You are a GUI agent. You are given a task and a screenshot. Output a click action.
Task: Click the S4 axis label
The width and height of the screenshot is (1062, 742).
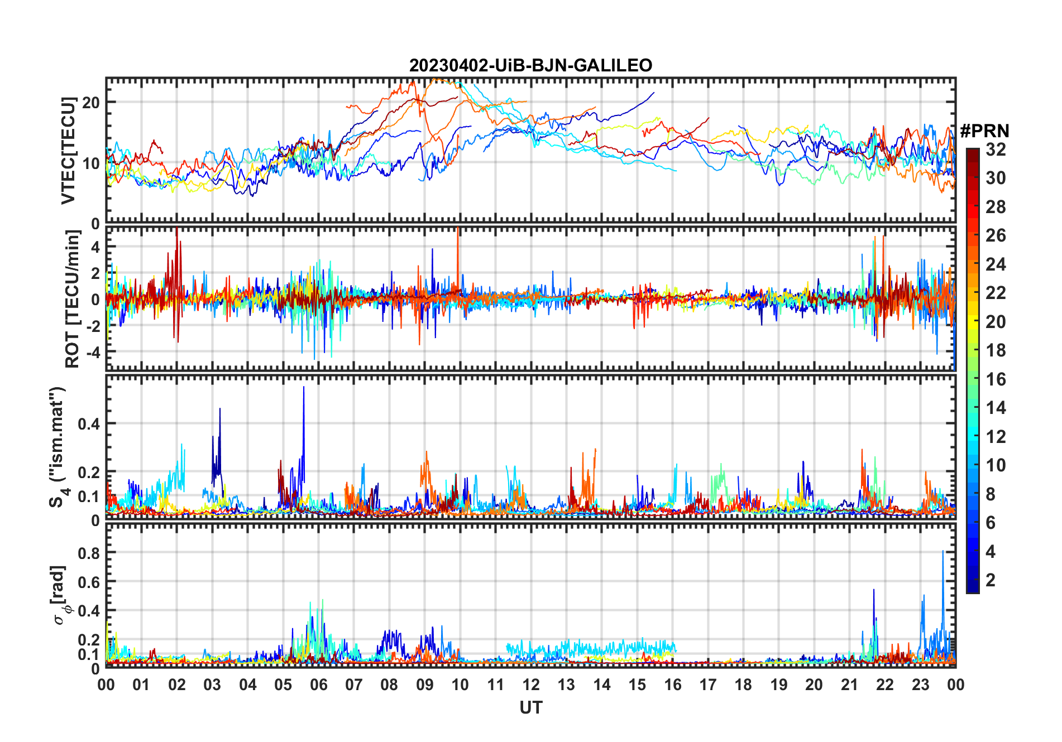point(58,447)
